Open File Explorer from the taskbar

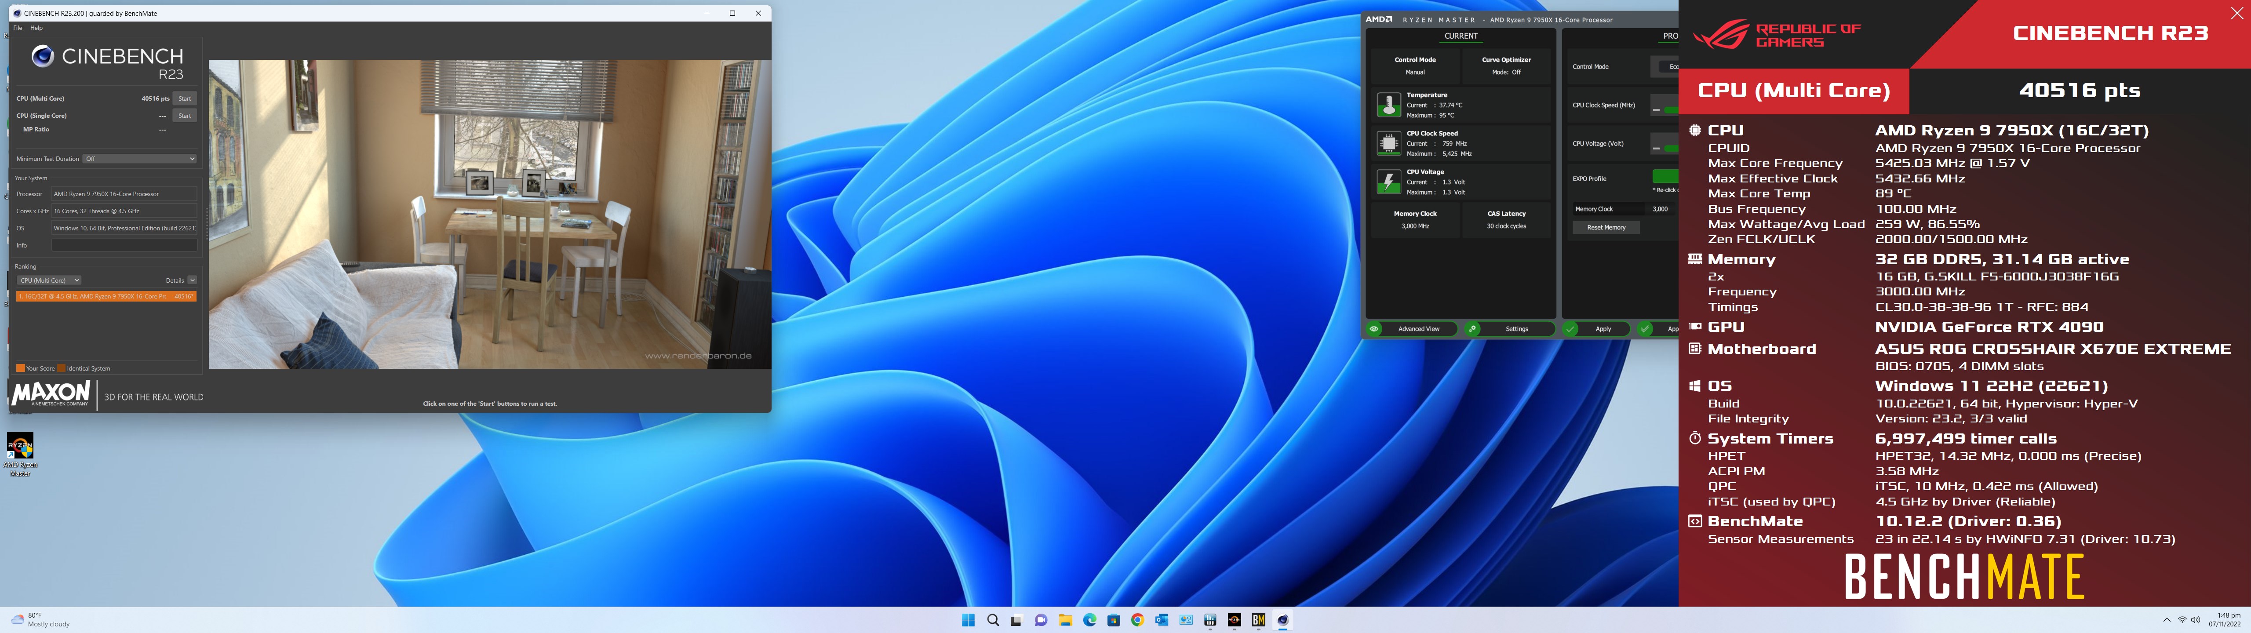pyautogui.click(x=1065, y=620)
